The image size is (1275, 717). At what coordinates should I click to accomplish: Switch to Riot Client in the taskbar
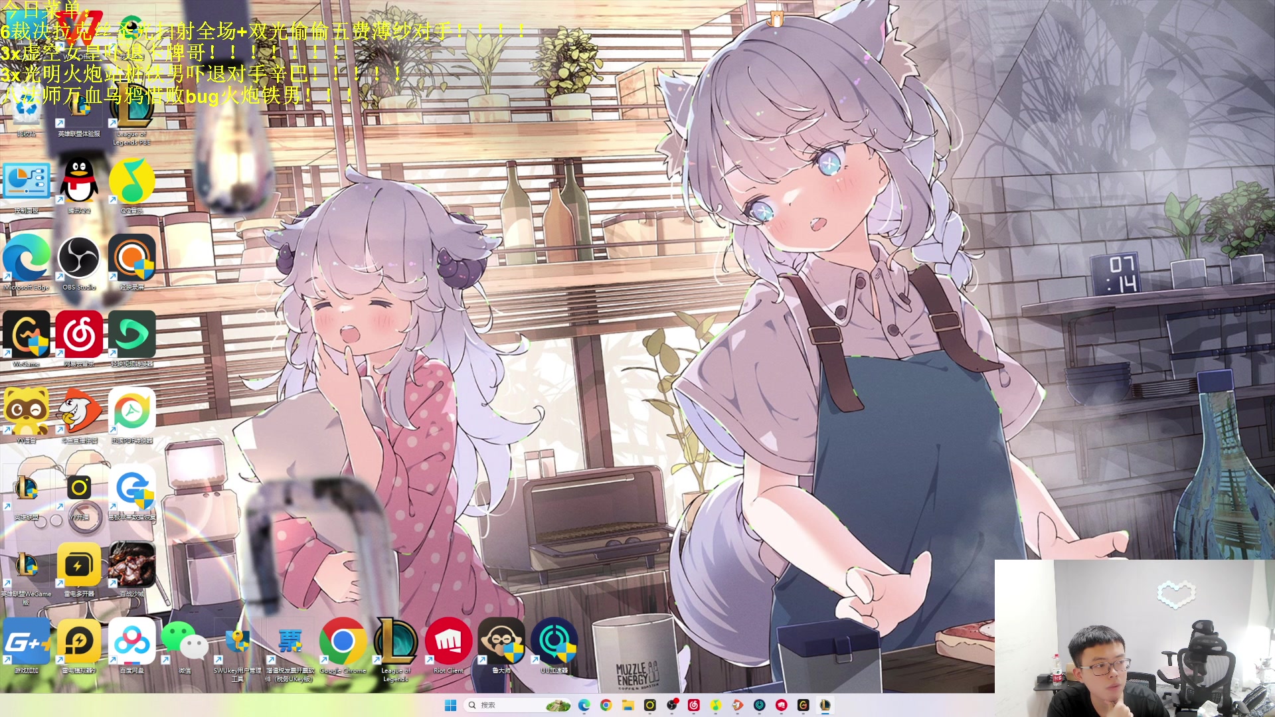pyautogui.click(x=781, y=705)
